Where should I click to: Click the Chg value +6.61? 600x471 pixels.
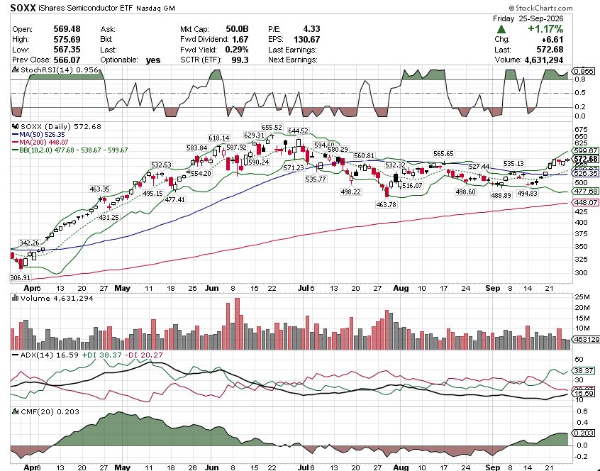(552, 40)
